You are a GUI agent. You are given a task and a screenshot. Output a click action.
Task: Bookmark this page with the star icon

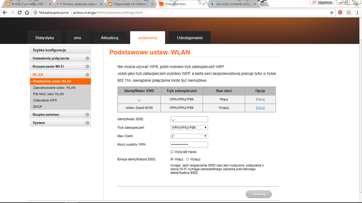pos(332,13)
